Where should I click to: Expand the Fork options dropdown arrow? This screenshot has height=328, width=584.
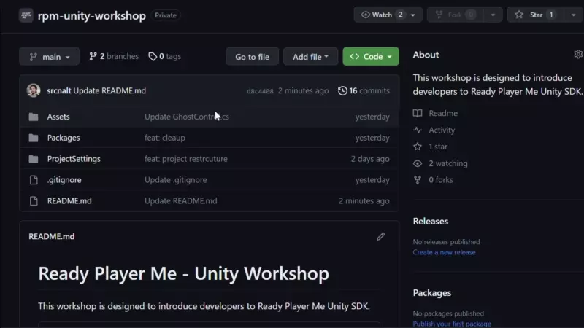493,15
